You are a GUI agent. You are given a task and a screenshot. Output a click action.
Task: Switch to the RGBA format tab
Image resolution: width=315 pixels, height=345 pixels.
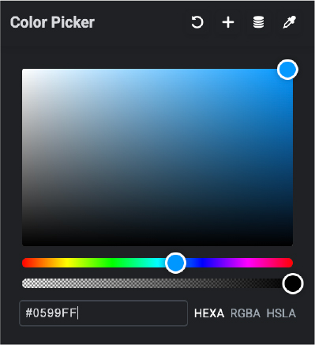point(246,313)
